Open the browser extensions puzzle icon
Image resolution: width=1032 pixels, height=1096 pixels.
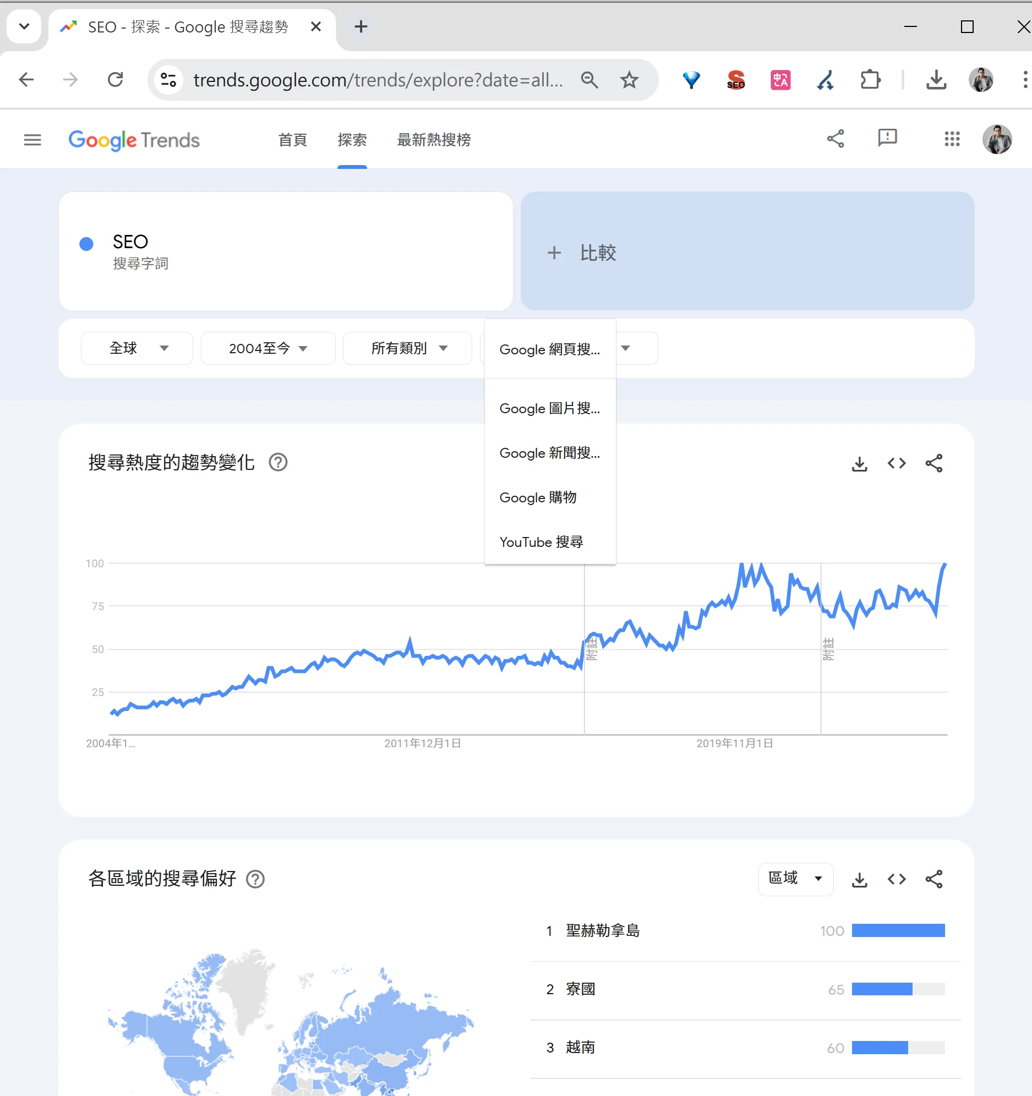[x=870, y=80]
